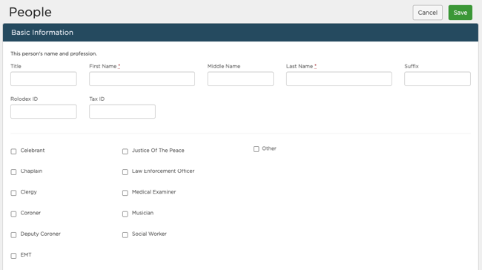Click the Rolodex ID field

(44, 111)
